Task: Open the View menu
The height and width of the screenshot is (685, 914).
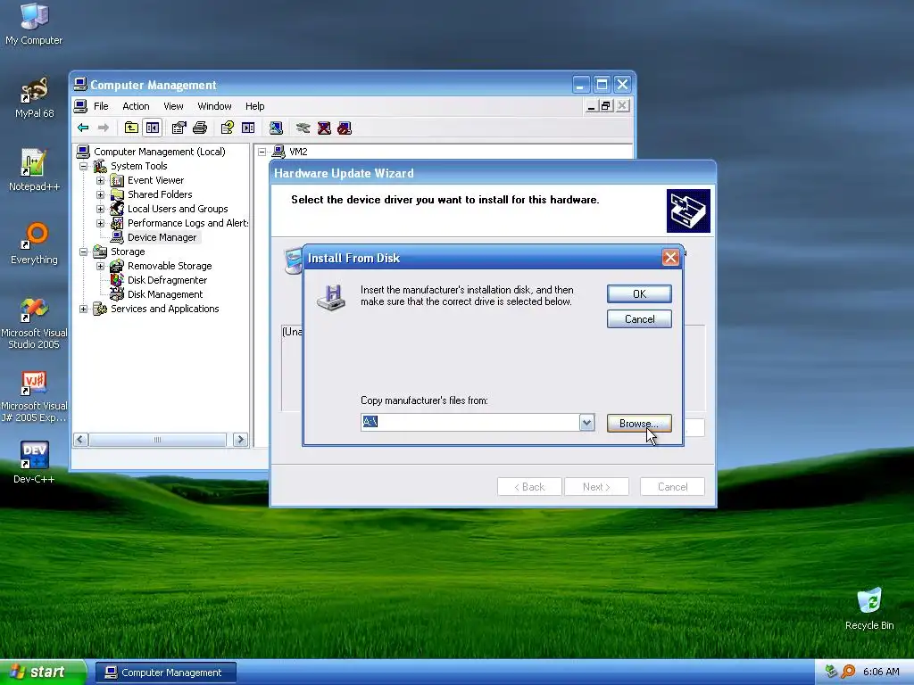Action: pyautogui.click(x=173, y=106)
